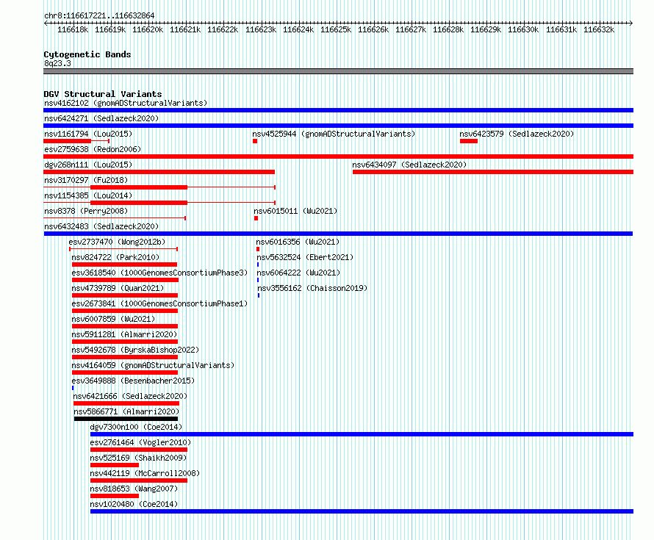Select the nsv6016356 (Wu2021) label
Viewport: 654px width, 540px height.
pos(298,242)
